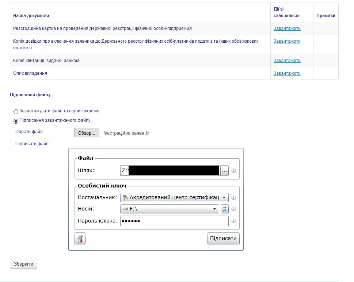Click the 'Примітки' column header

pos(326,16)
